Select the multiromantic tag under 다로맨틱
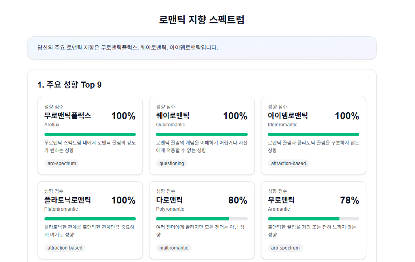 (173, 248)
